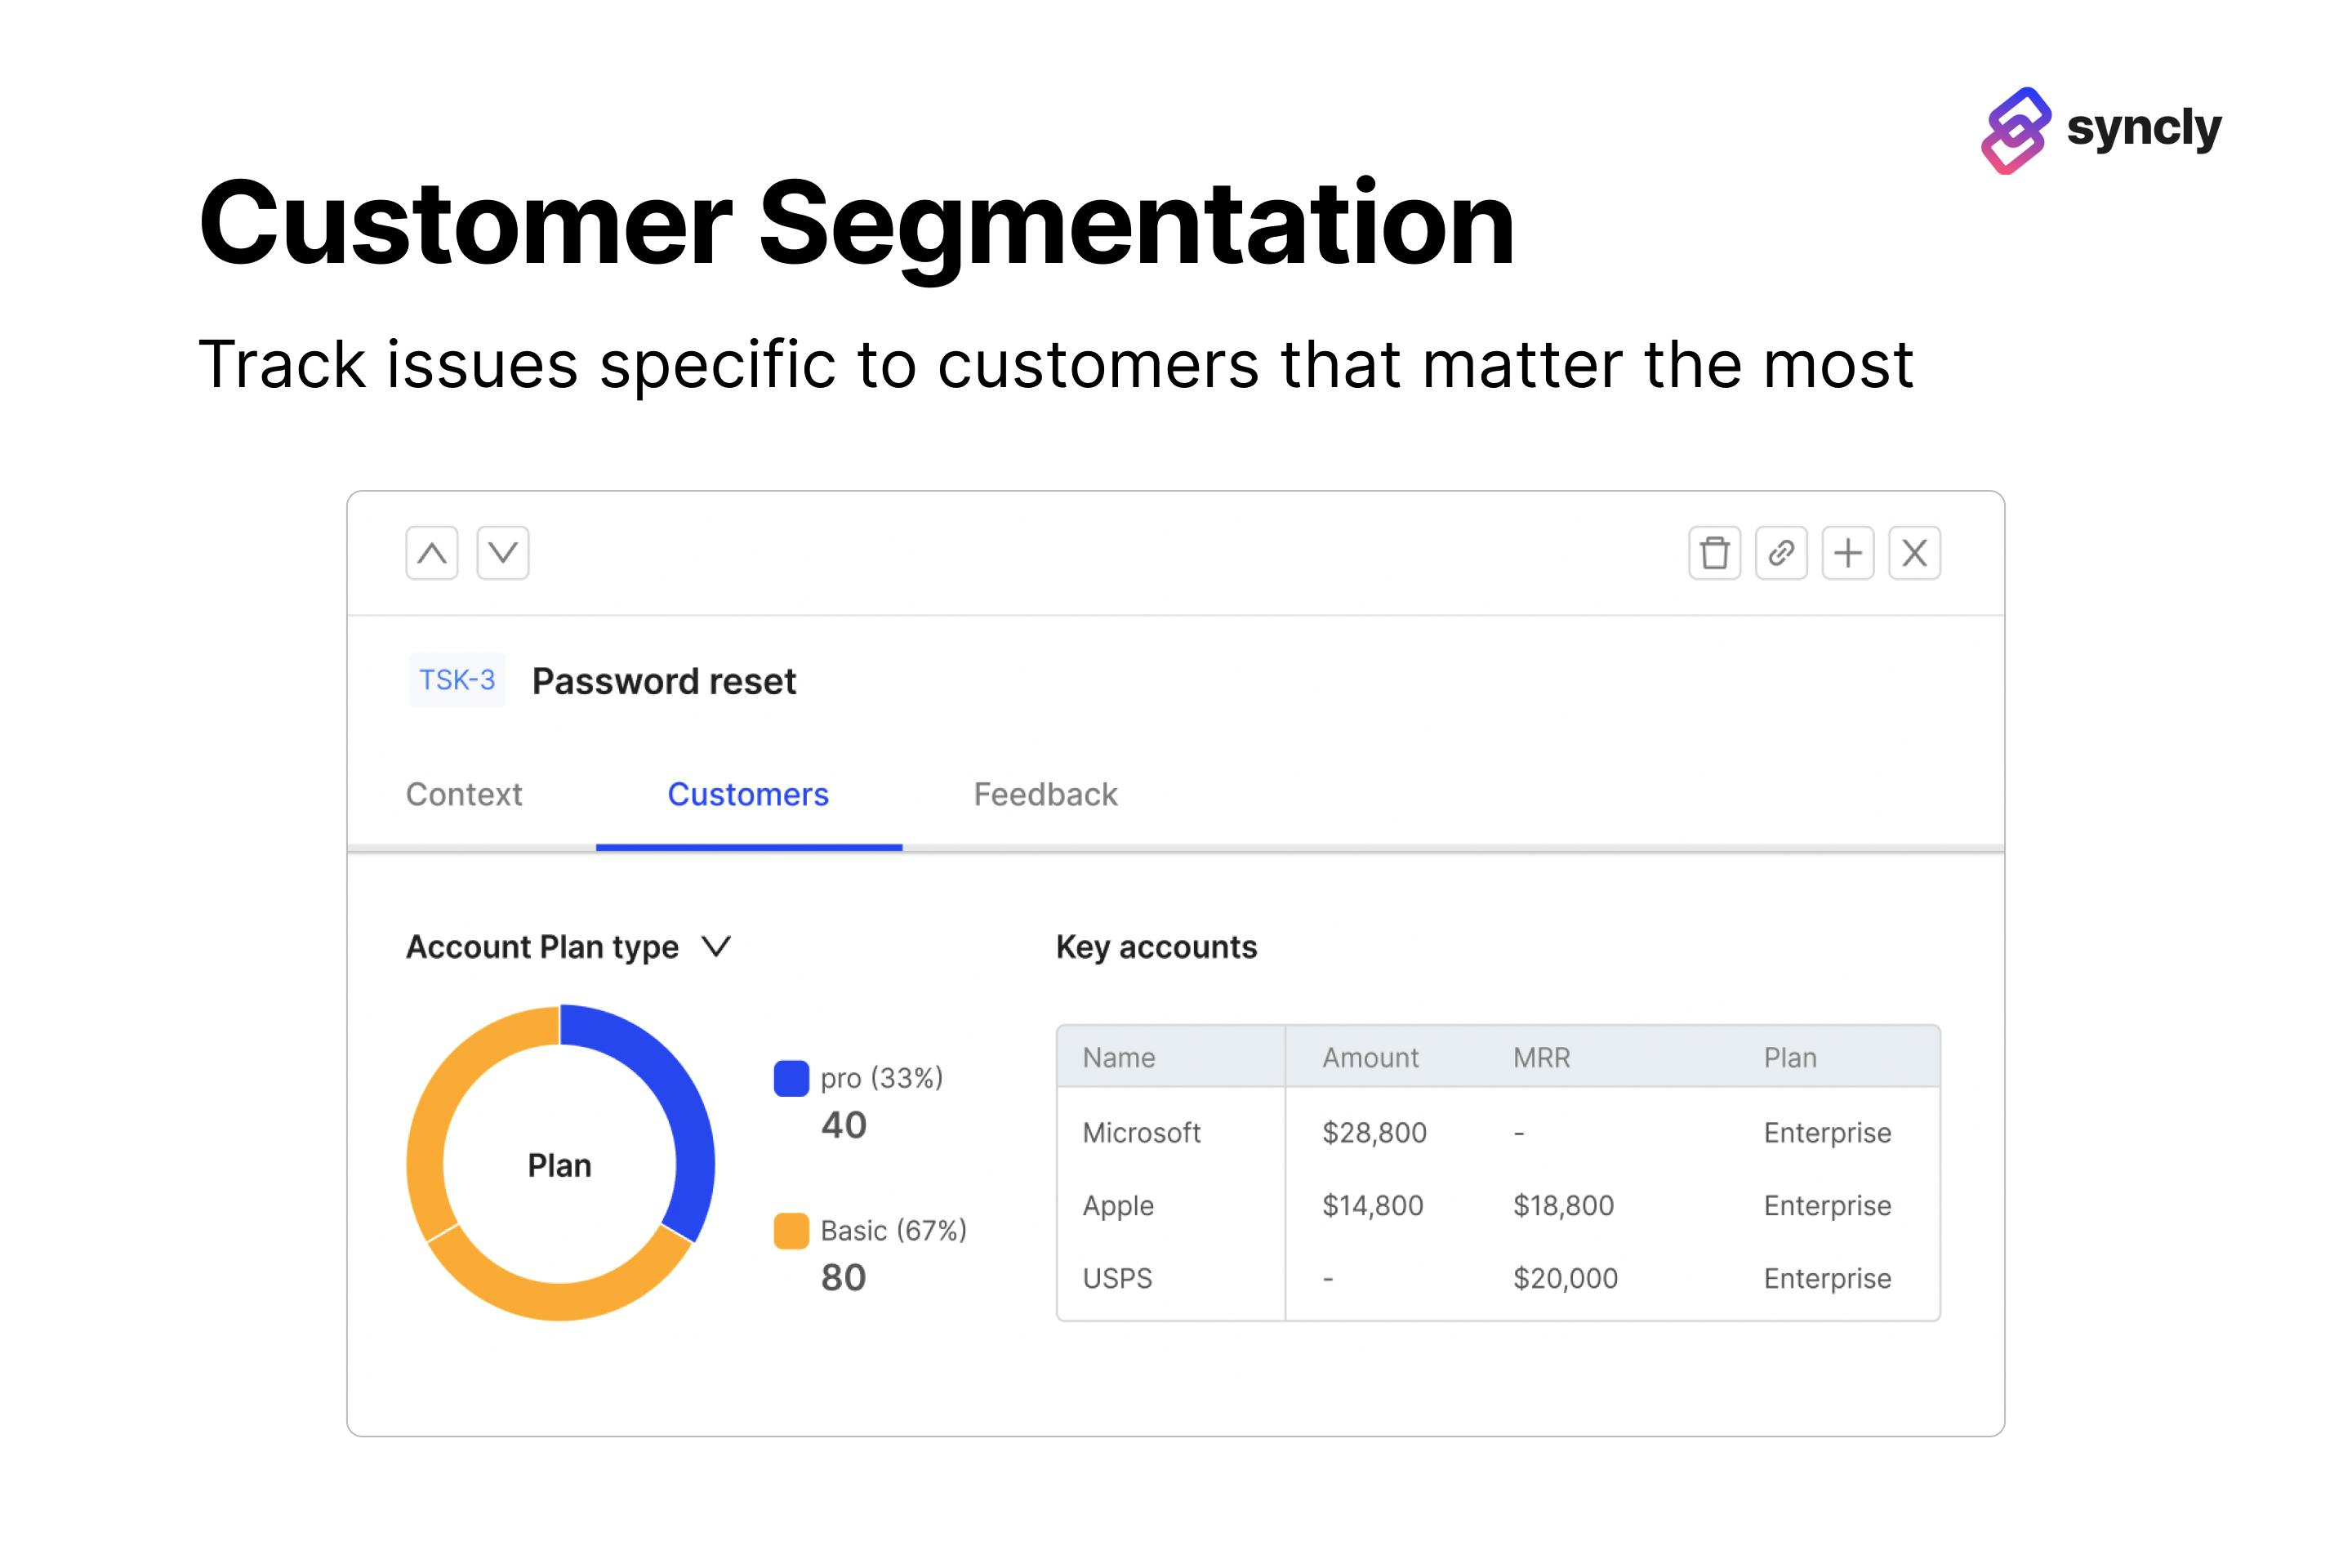Click the blue pro legend swatch
This screenshot has height=1568, width=2352.
coord(791,1078)
